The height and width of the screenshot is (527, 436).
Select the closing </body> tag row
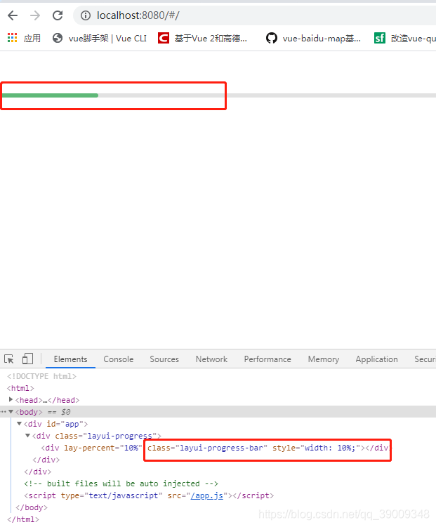click(32, 507)
